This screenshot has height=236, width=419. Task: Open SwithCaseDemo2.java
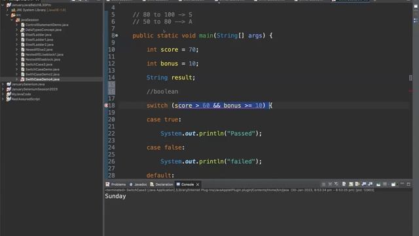[x=42, y=74]
